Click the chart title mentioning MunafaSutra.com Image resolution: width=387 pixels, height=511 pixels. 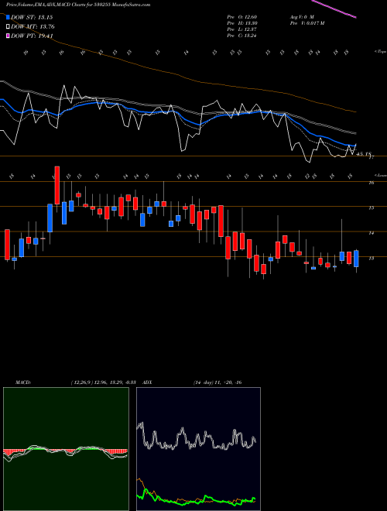[x=78, y=5]
